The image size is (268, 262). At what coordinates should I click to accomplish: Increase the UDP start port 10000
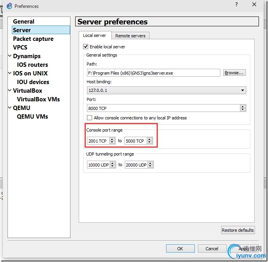[113, 163]
